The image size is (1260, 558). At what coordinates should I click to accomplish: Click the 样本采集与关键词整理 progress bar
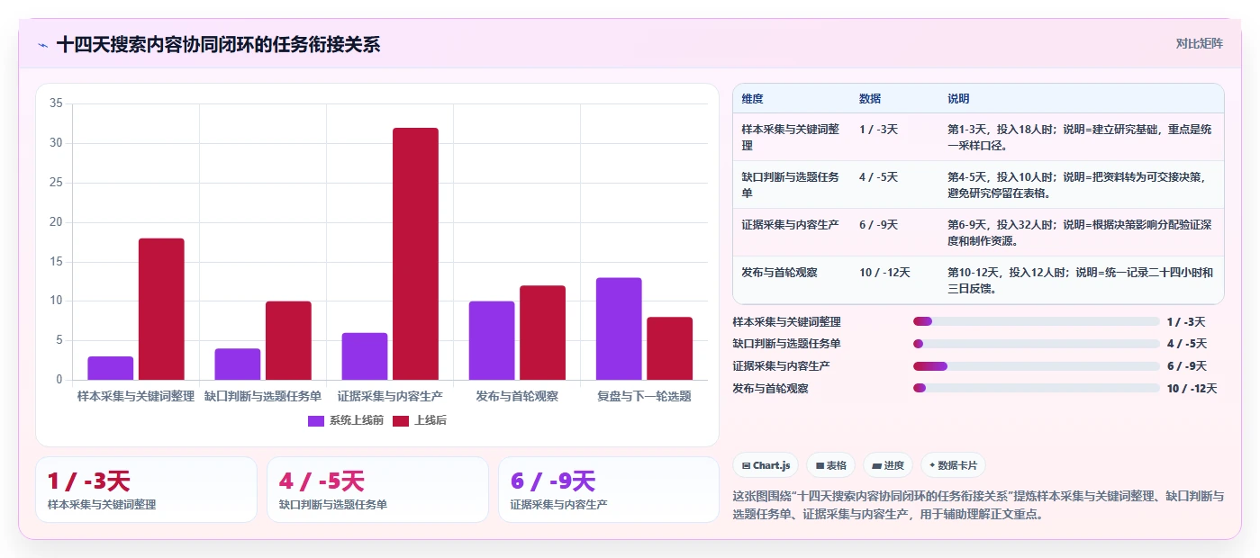point(1036,321)
